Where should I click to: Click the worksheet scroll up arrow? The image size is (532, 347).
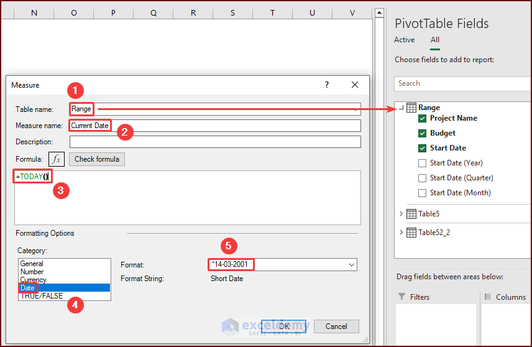(379, 13)
